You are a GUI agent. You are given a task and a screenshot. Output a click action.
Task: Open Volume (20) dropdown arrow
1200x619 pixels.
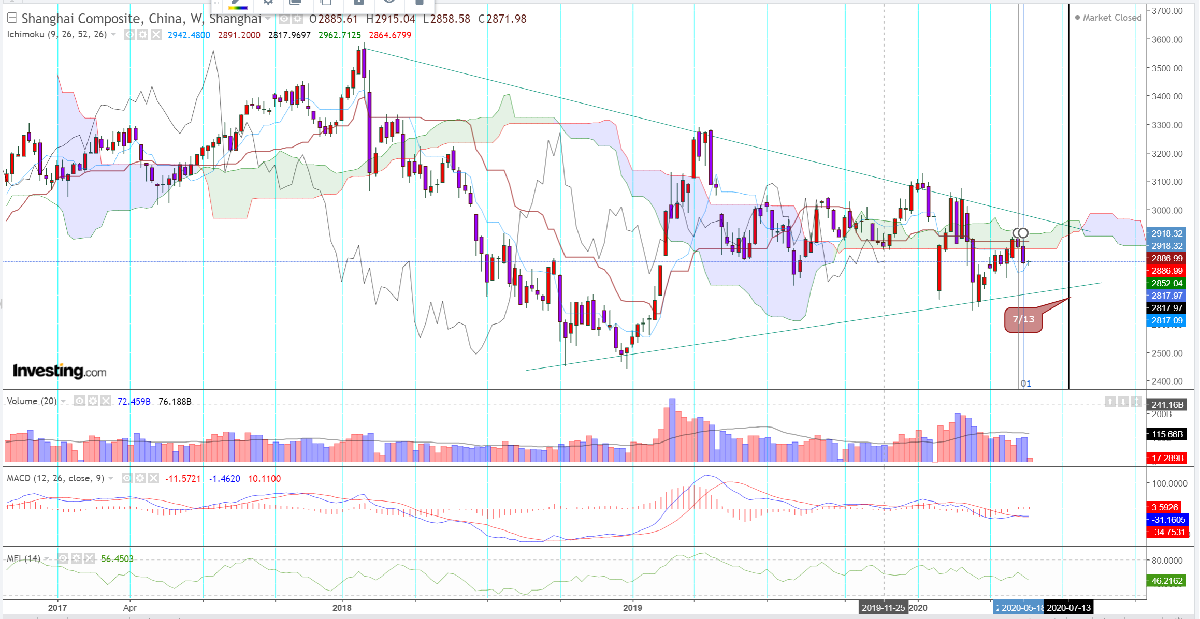(x=63, y=401)
